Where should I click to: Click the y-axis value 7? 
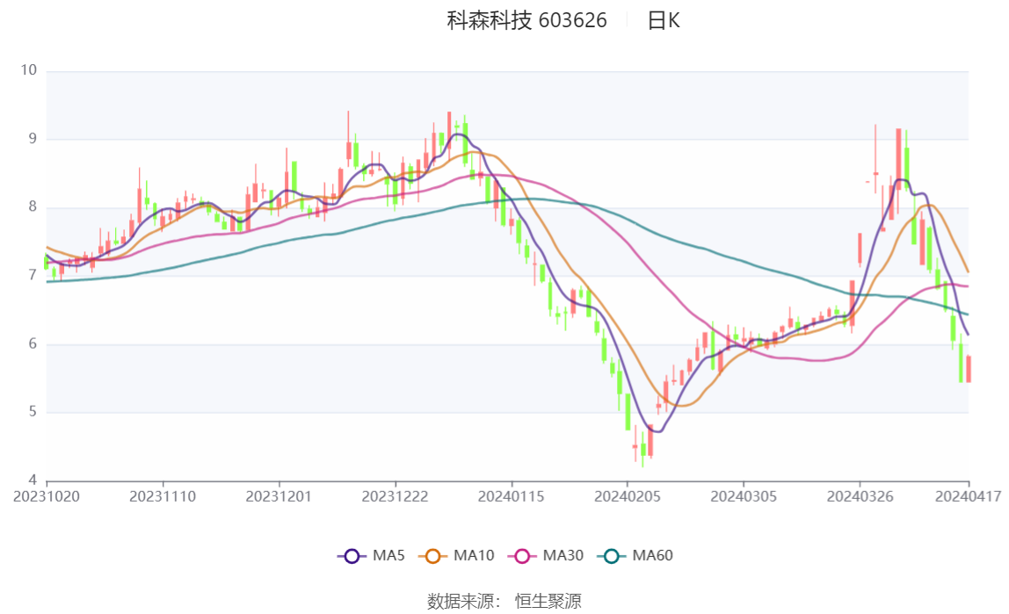(33, 275)
